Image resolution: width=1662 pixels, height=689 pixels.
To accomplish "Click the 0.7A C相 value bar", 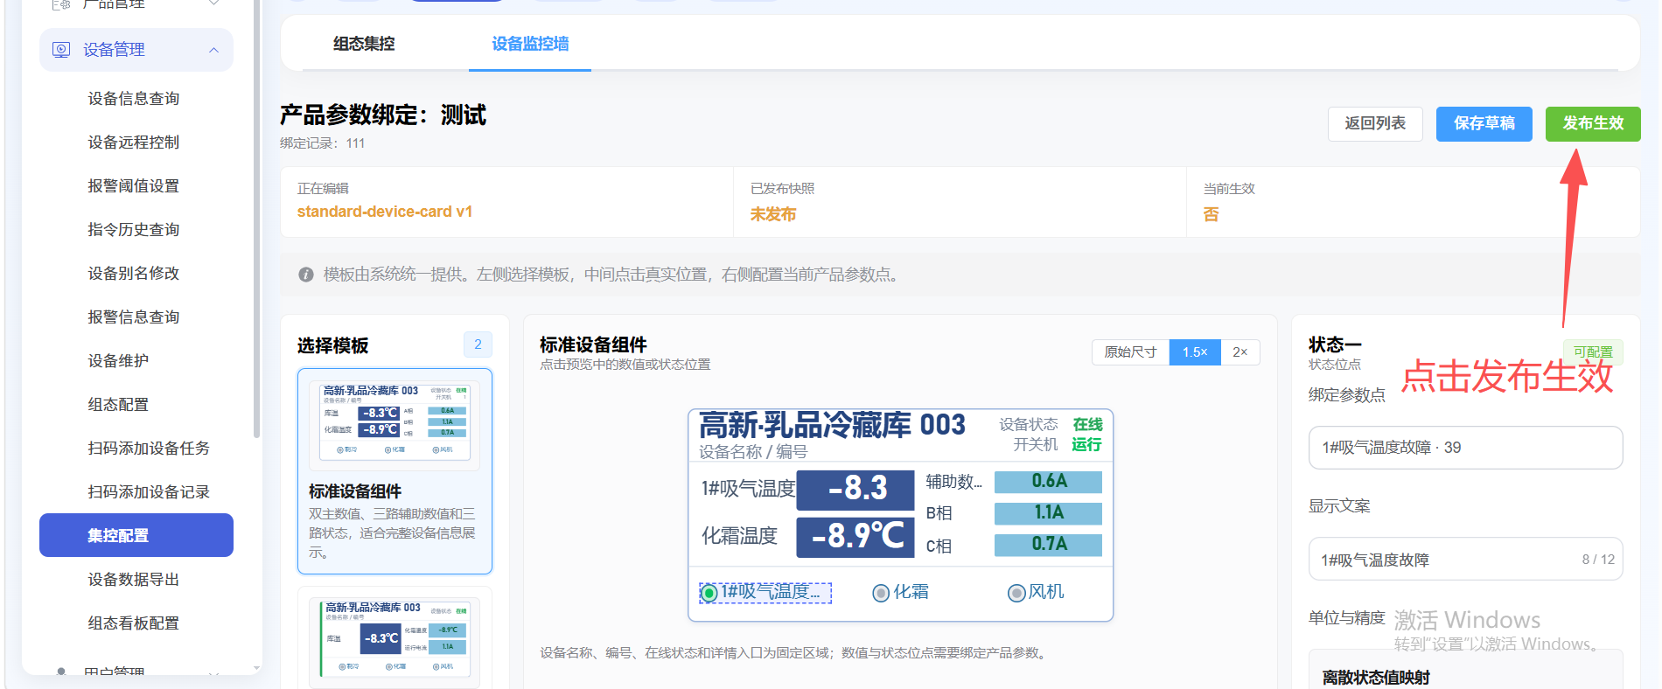I will pyautogui.click(x=1049, y=545).
